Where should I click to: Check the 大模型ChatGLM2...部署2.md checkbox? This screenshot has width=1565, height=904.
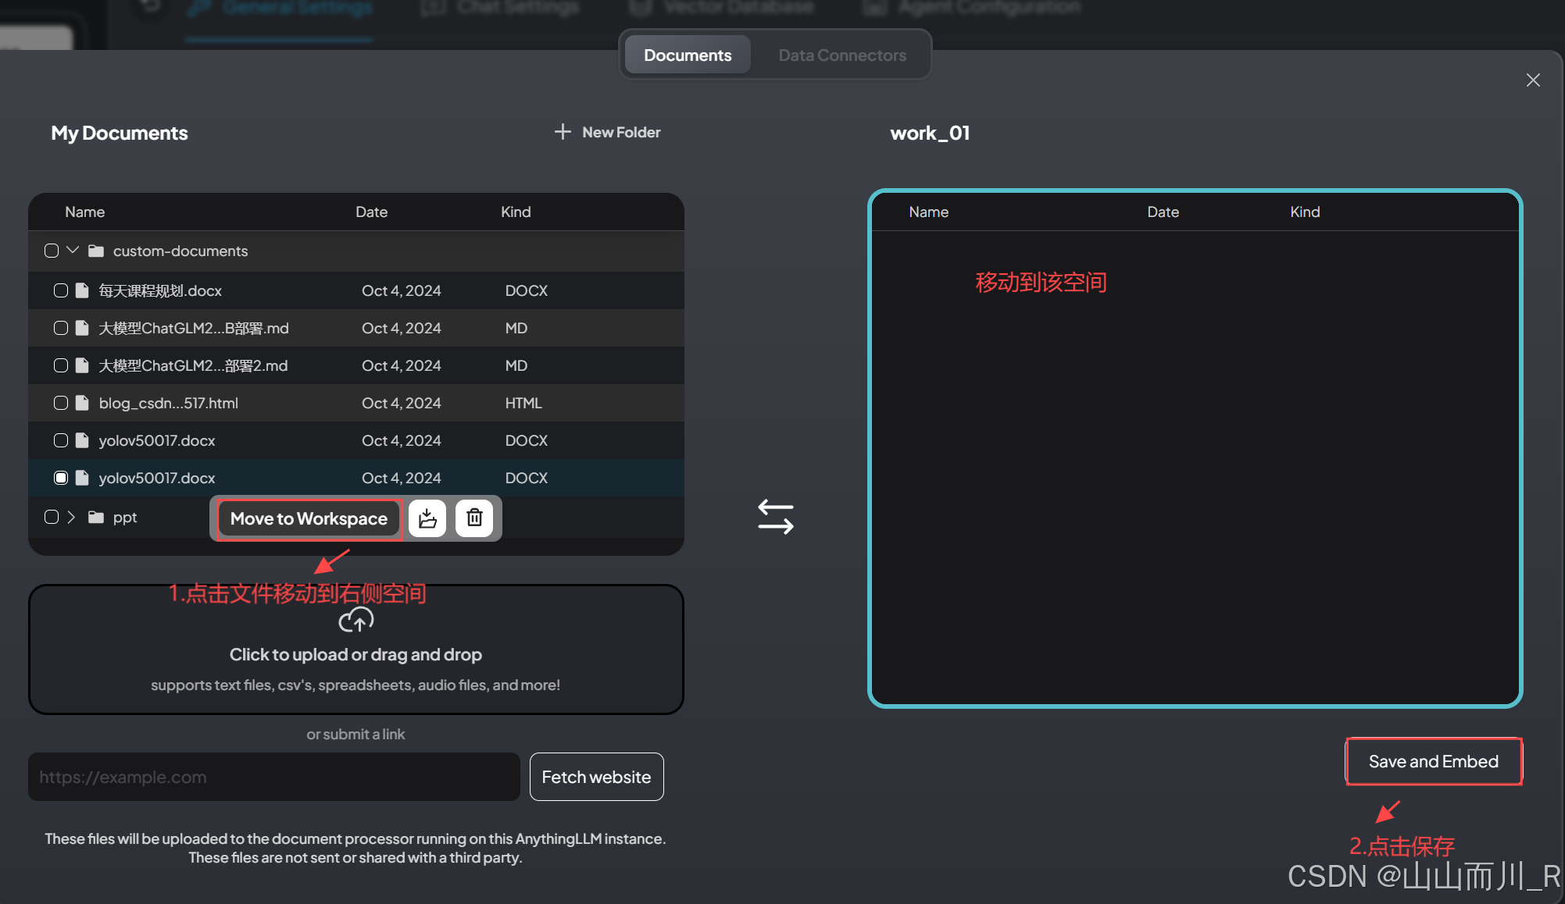coord(61,365)
